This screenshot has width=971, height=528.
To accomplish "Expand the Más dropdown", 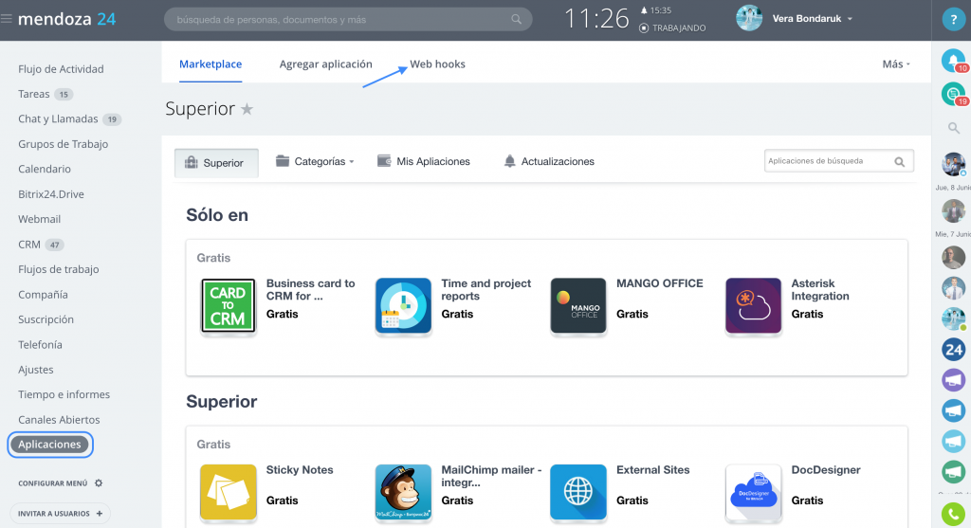I will [x=896, y=64].
